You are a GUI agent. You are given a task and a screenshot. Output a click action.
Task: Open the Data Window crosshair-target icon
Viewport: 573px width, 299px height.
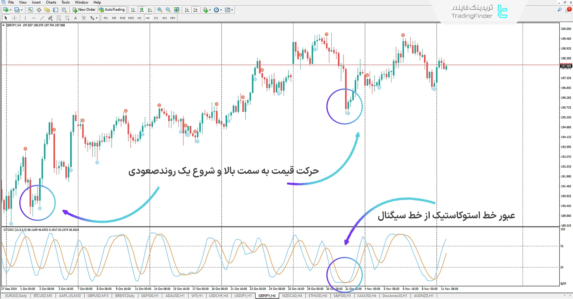(39, 10)
